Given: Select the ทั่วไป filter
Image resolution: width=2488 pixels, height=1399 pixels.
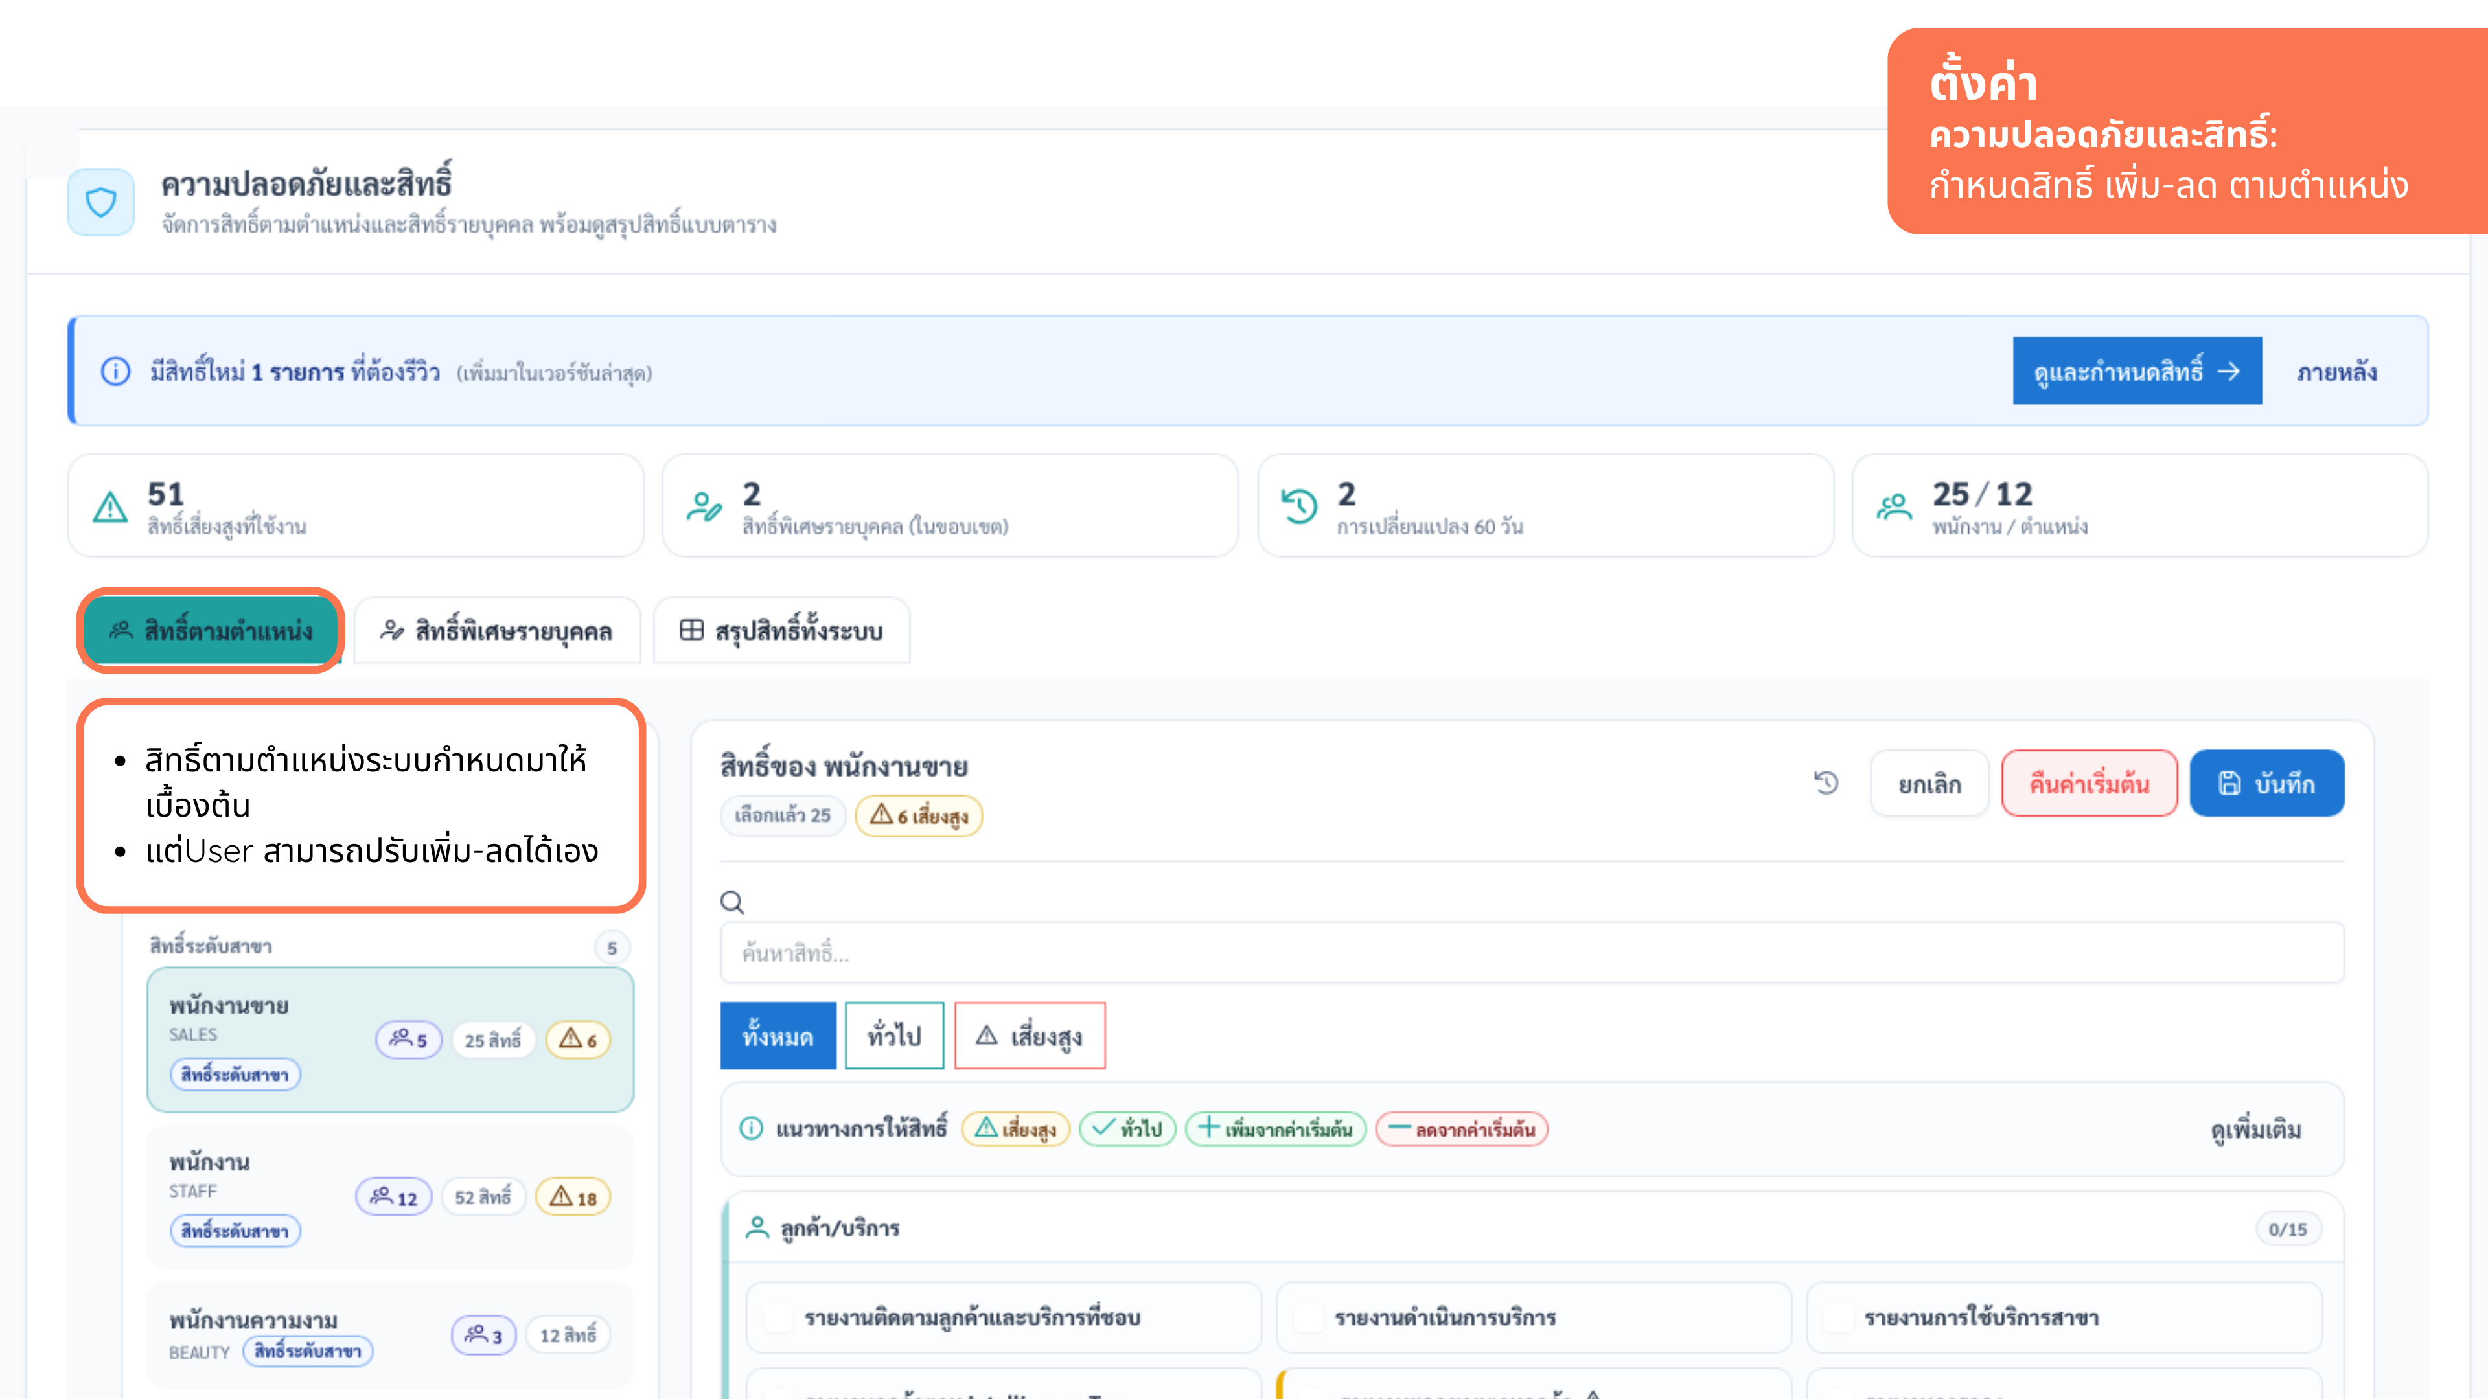Looking at the screenshot, I should (x=894, y=1036).
